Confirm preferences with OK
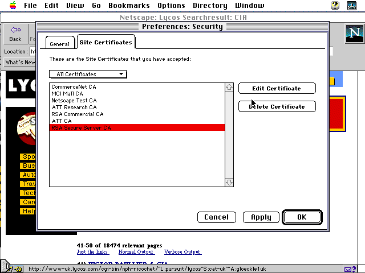 click(x=302, y=217)
